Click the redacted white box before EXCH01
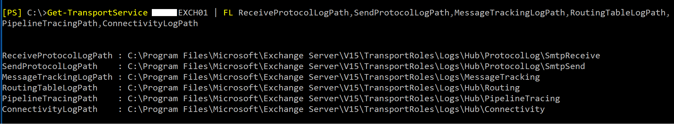 coord(164,13)
